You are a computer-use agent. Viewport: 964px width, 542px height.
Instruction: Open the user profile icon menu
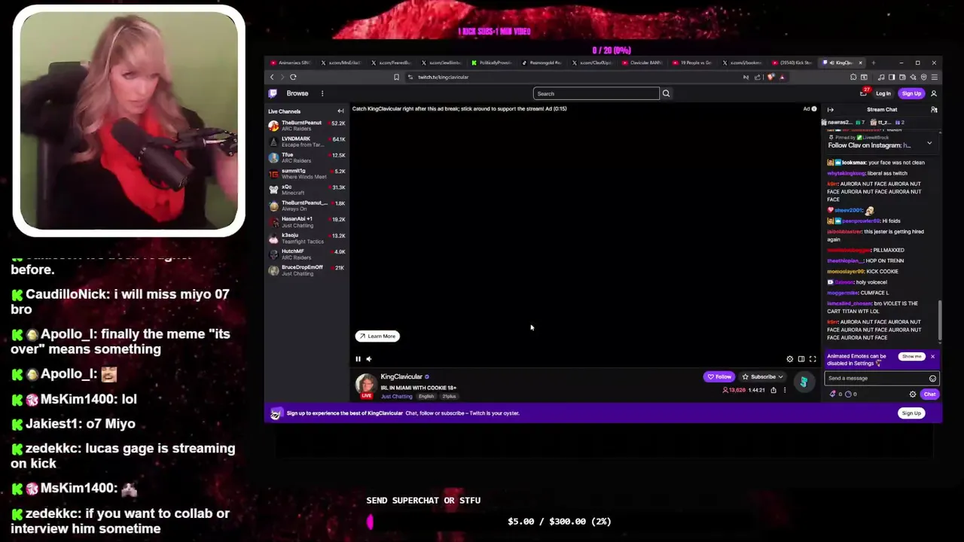tap(934, 93)
